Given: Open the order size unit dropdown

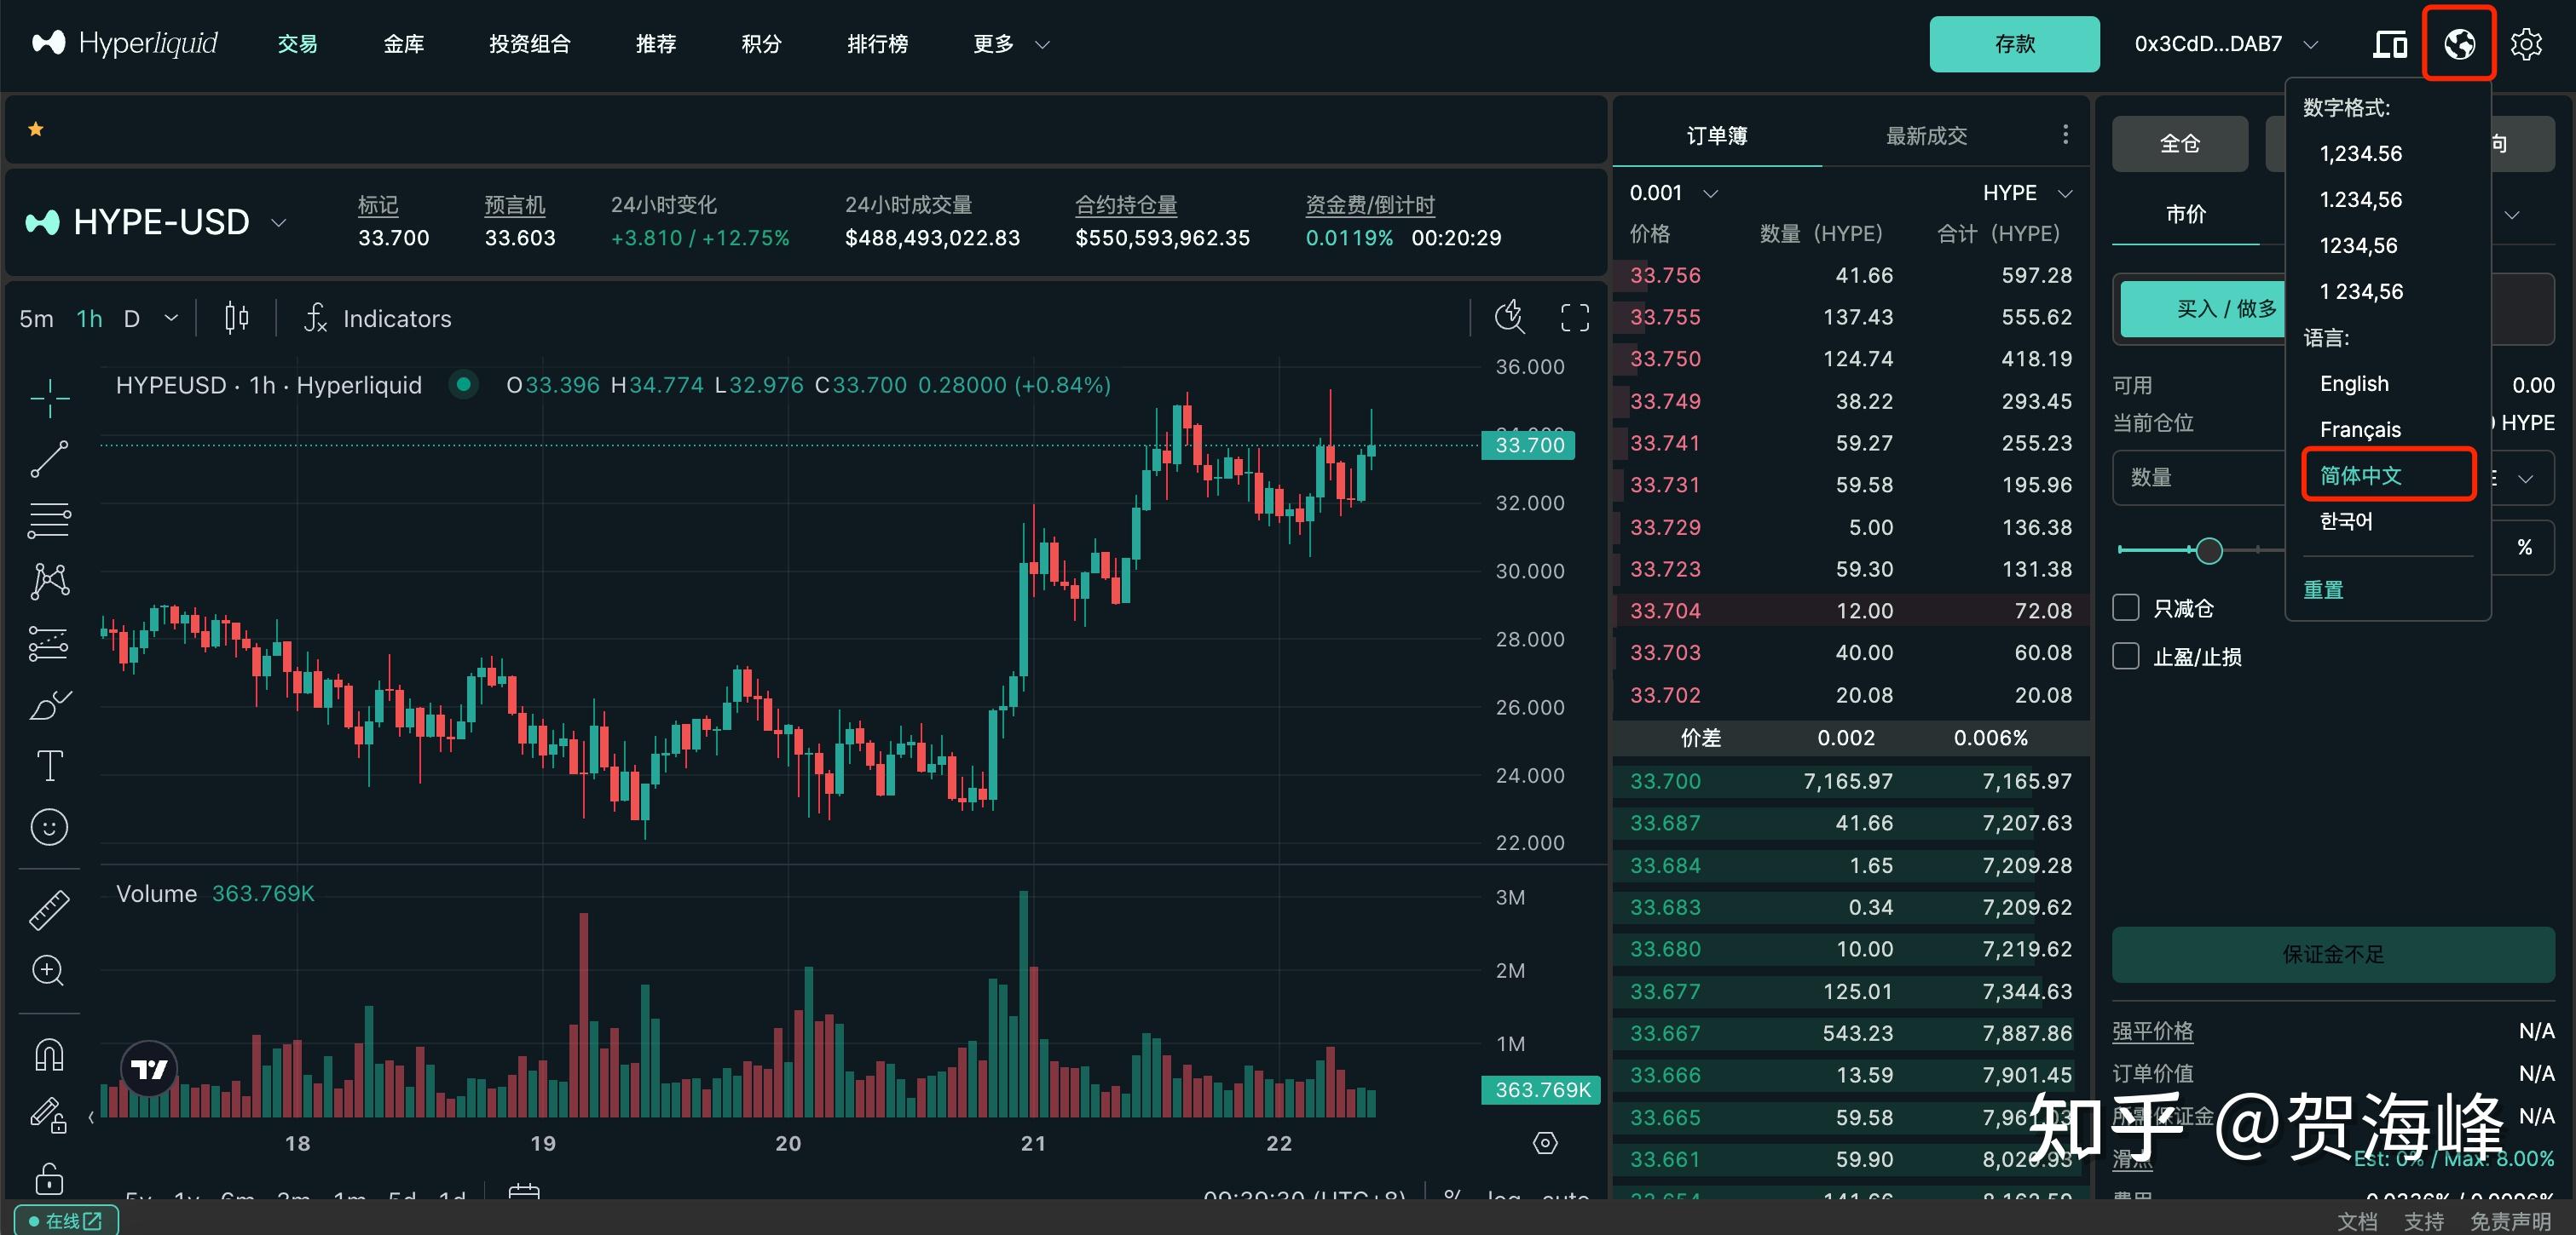Looking at the screenshot, I should tap(2525, 479).
